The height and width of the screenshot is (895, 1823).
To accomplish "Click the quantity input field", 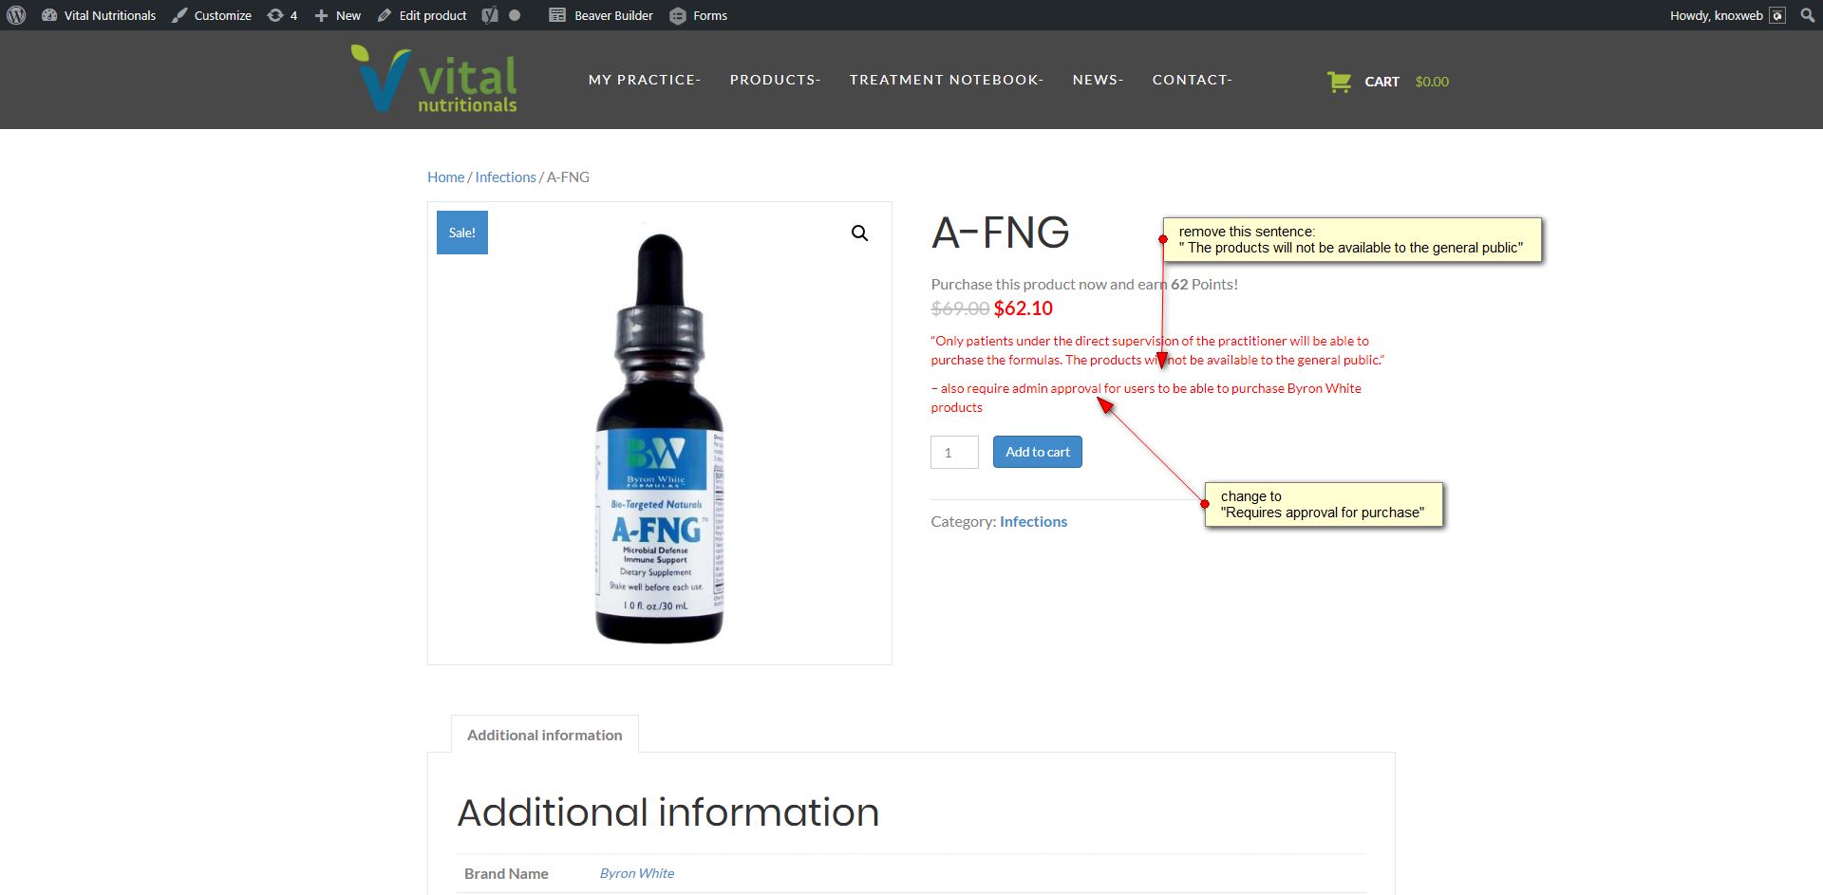I will click(x=954, y=452).
